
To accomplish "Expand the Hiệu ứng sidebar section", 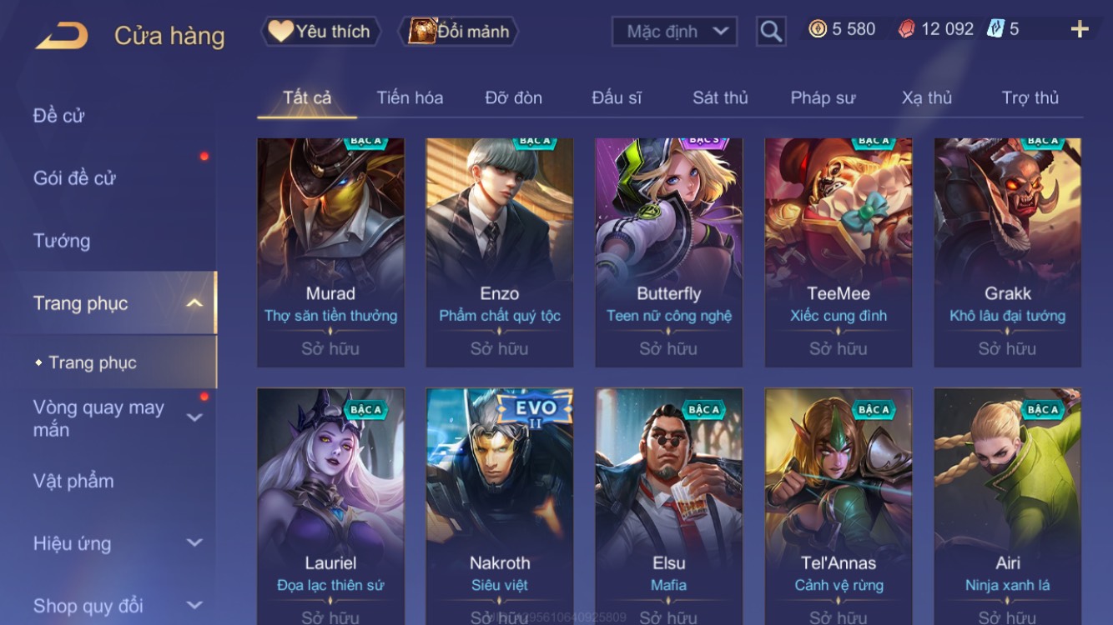I will (x=194, y=543).
